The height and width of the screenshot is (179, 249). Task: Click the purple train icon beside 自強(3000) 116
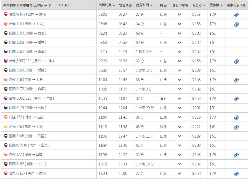pyautogui.click(x=6, y=61)
